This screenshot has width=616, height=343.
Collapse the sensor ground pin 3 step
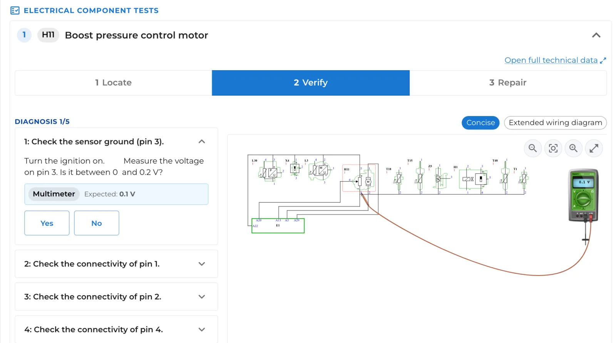point(202,142)
